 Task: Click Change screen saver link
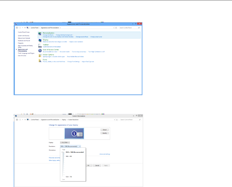pos(96,37)
